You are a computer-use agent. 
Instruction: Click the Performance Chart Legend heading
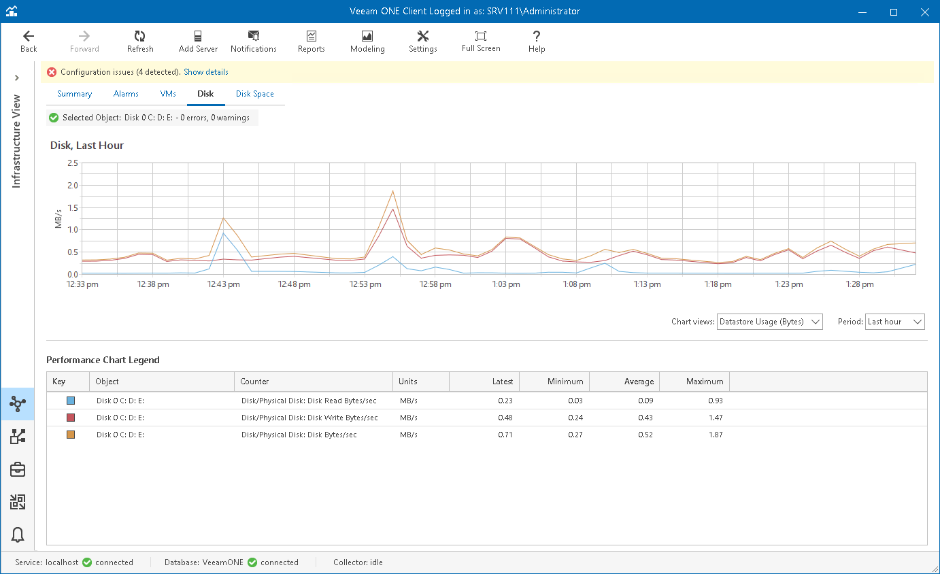click(x=103, y=360)
